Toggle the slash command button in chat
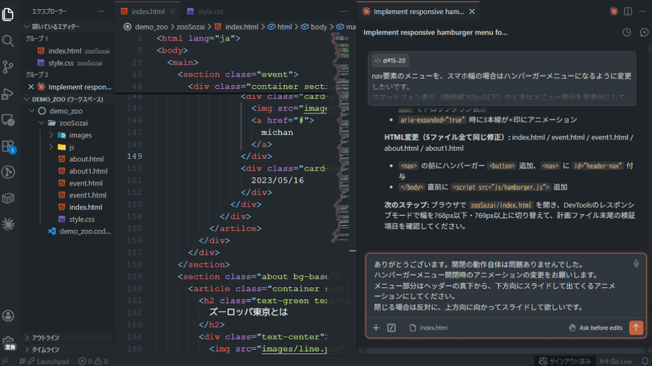Image resolution: width=652 pixels, height=366 pixels. [391, 328]
